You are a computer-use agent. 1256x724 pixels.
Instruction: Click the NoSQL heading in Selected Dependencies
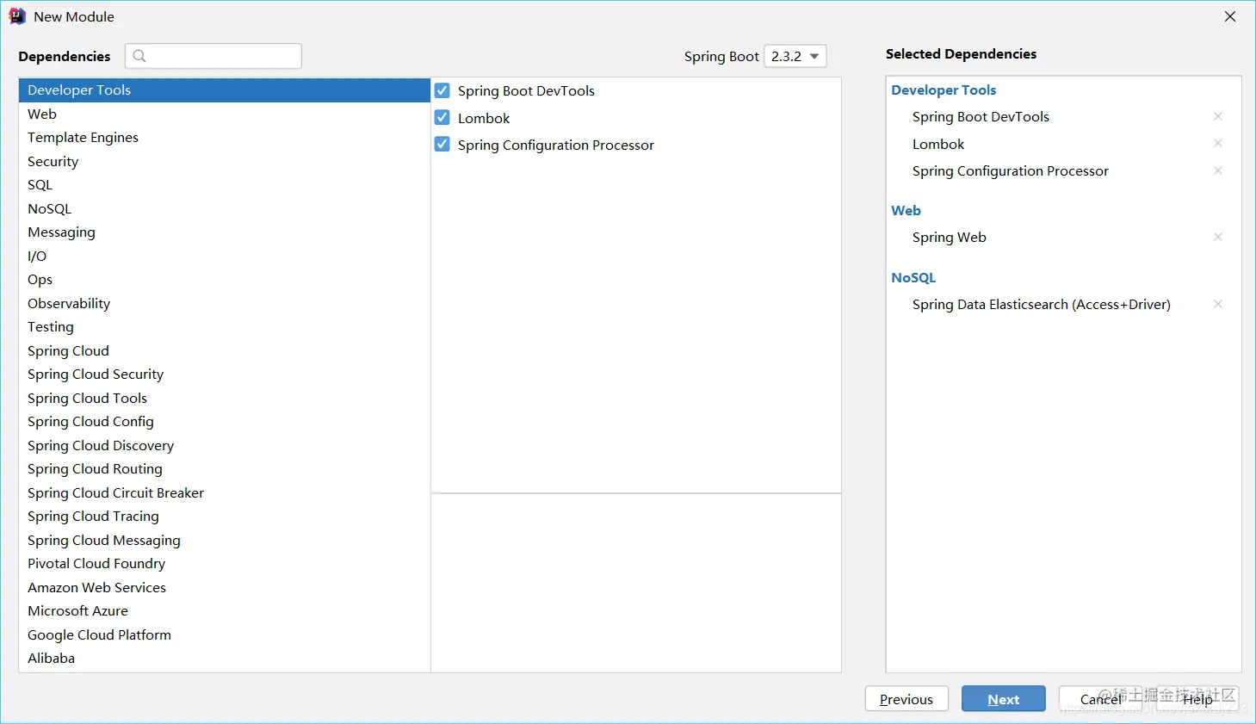coord(913,278)
